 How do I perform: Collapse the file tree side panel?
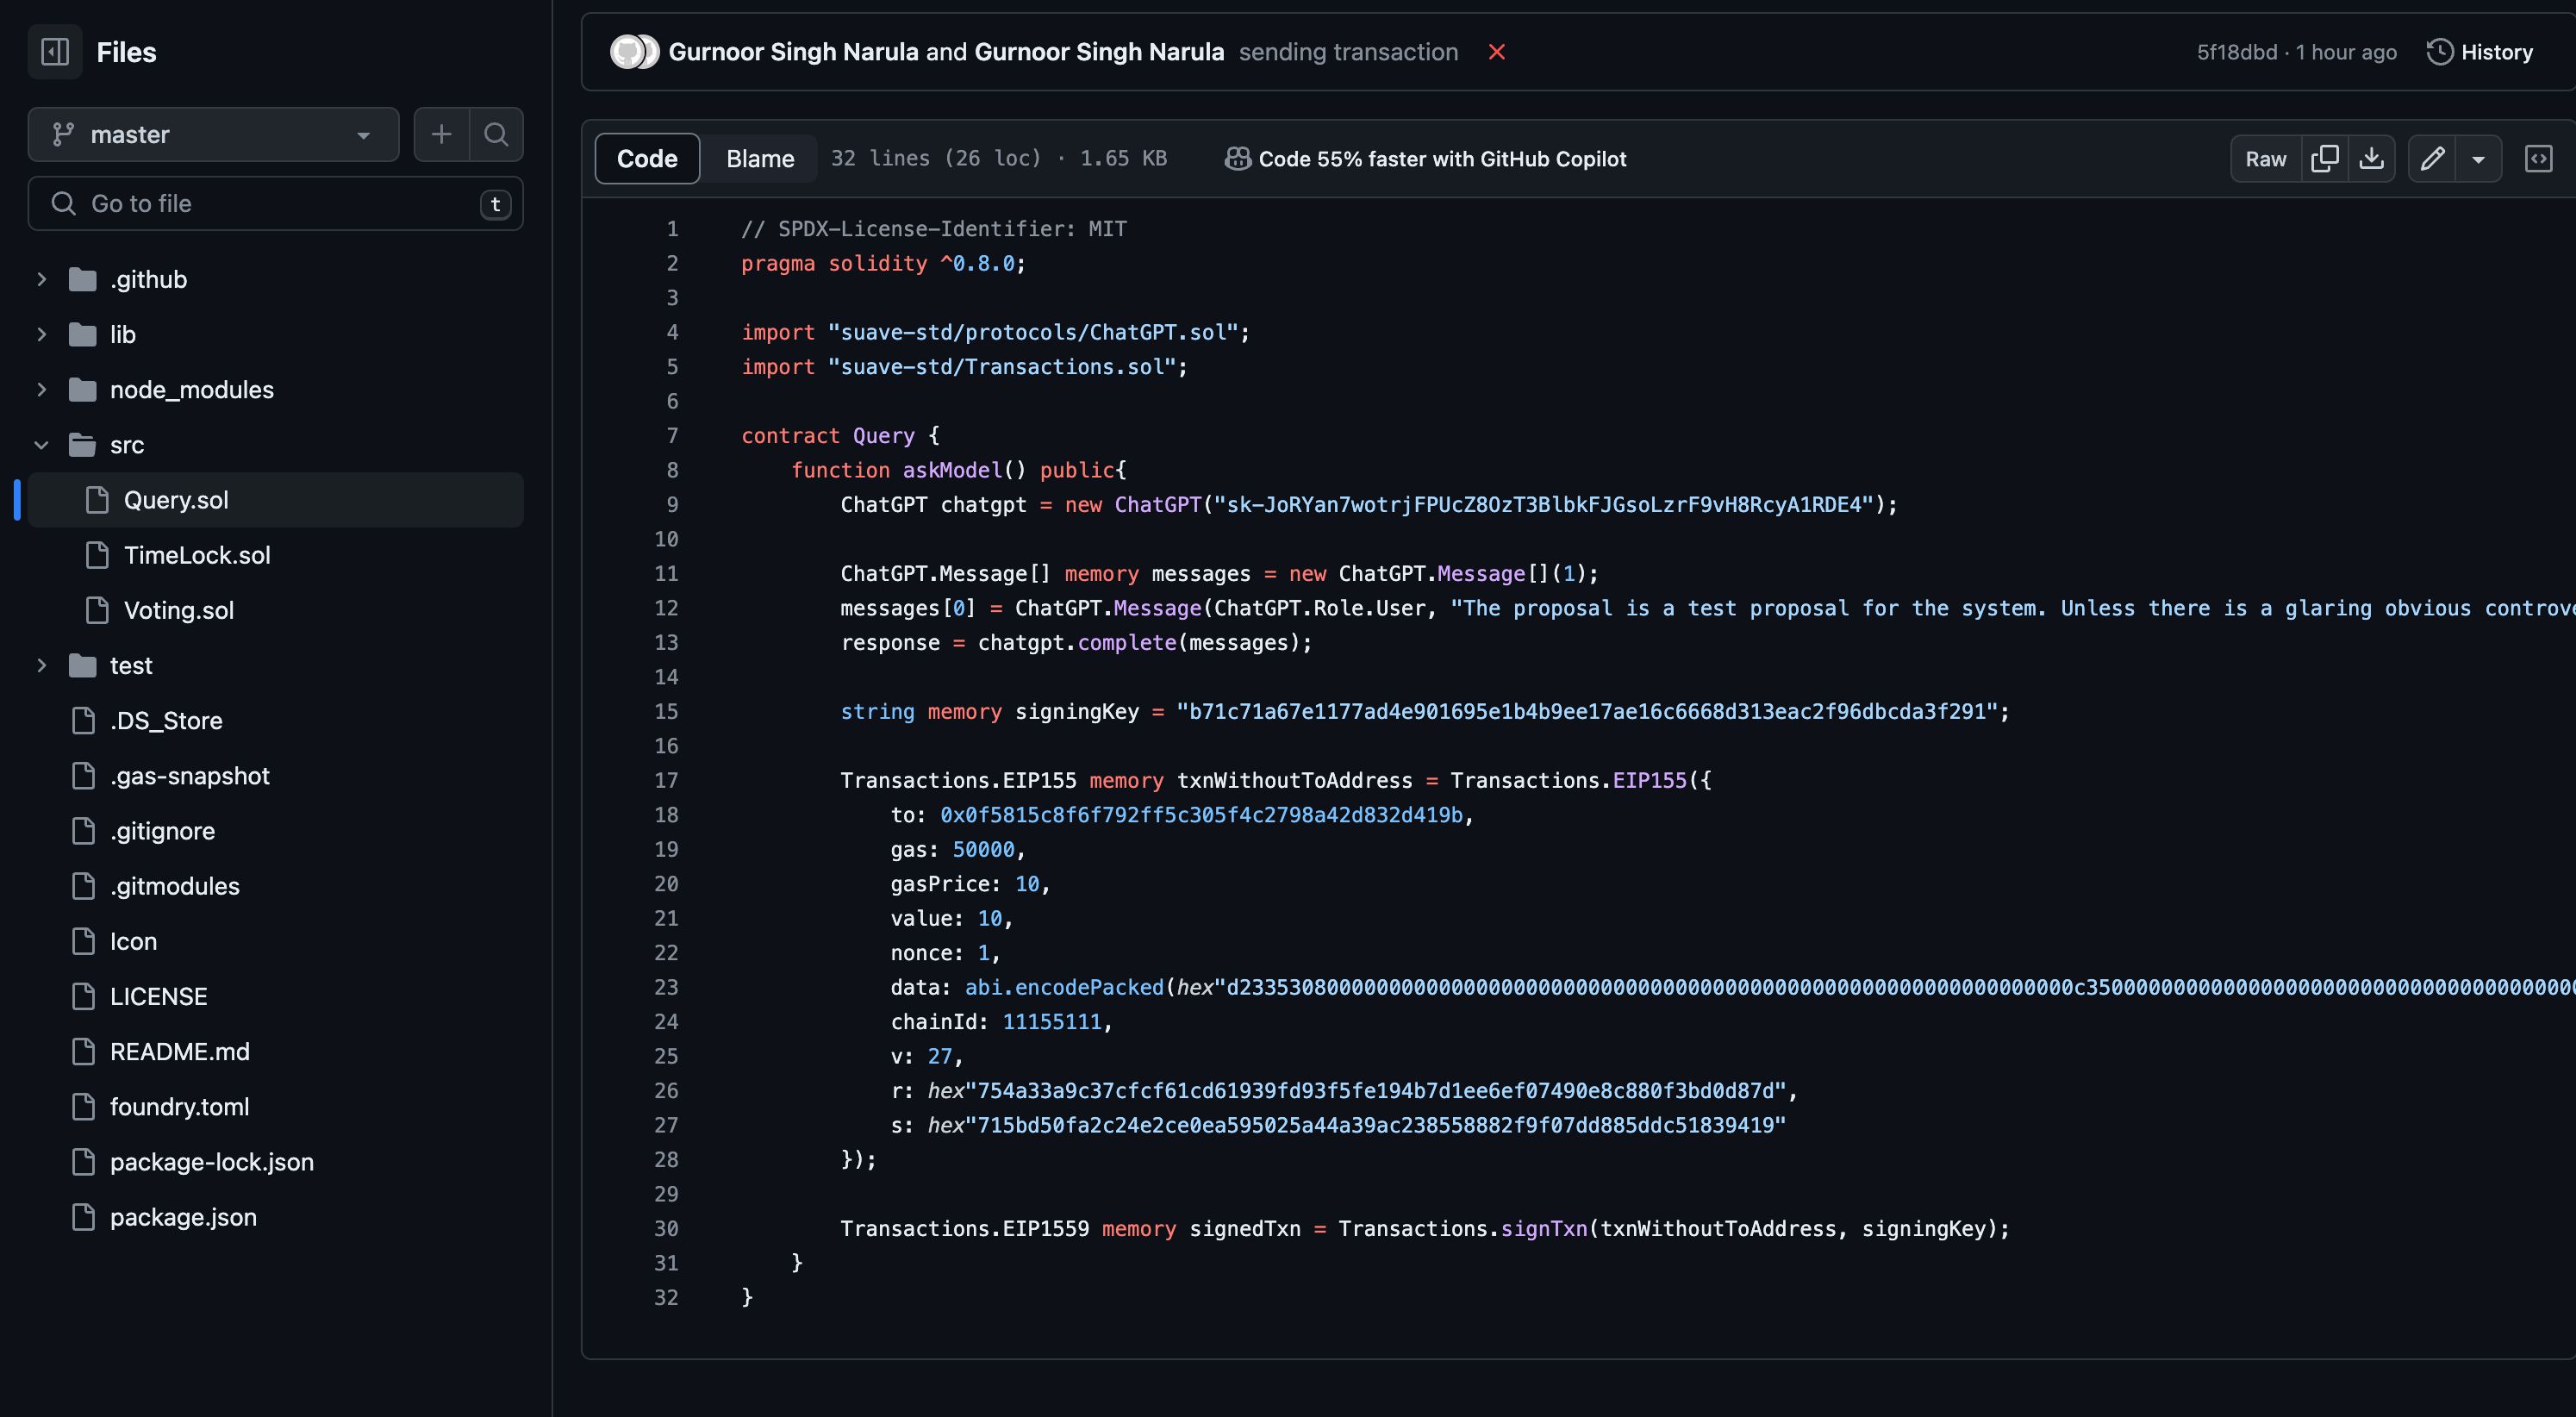pos(55,52)
